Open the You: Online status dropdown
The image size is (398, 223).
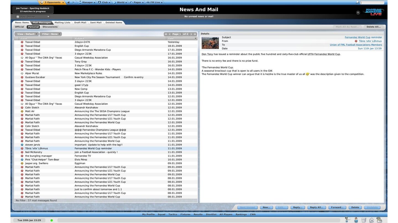(x=33, y=17)
